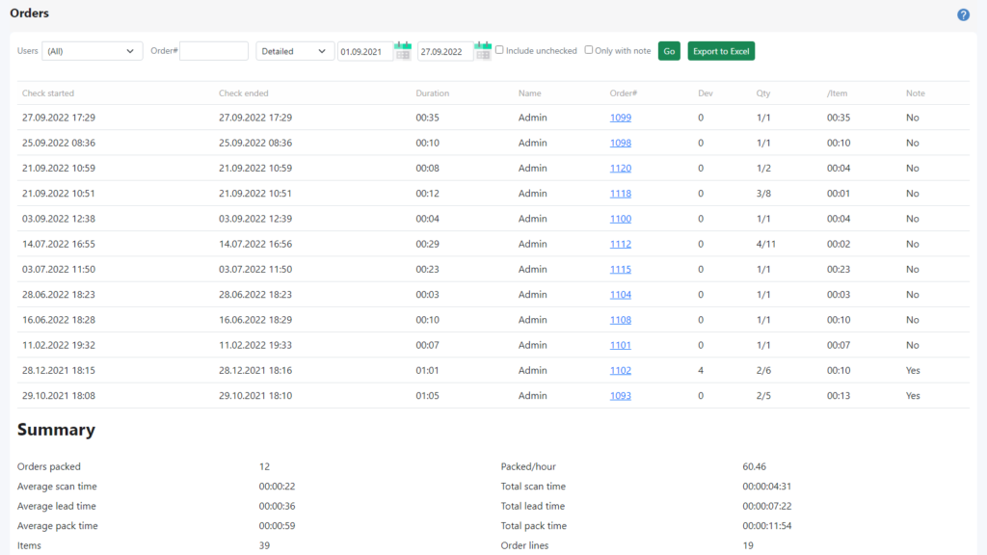Click Orders packed value 12

pos(264,466)
